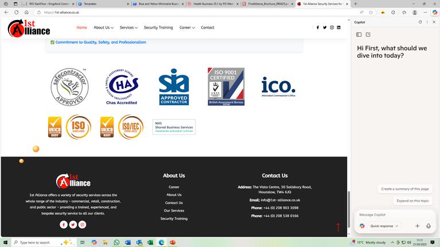Click the footer Instagram circle icon
Viewport: 440px width, 247px height.
(82, 225)
